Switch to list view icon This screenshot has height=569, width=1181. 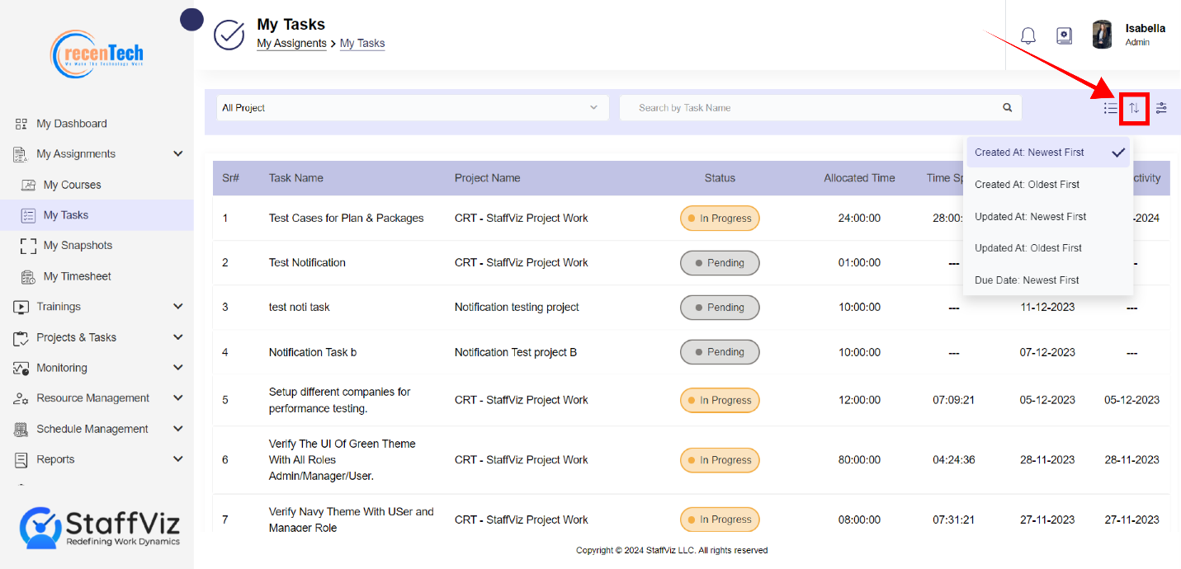1111,108
